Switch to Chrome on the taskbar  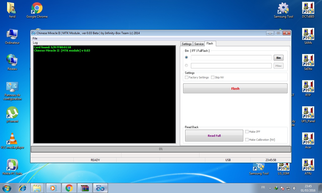(x=69, y=188)
